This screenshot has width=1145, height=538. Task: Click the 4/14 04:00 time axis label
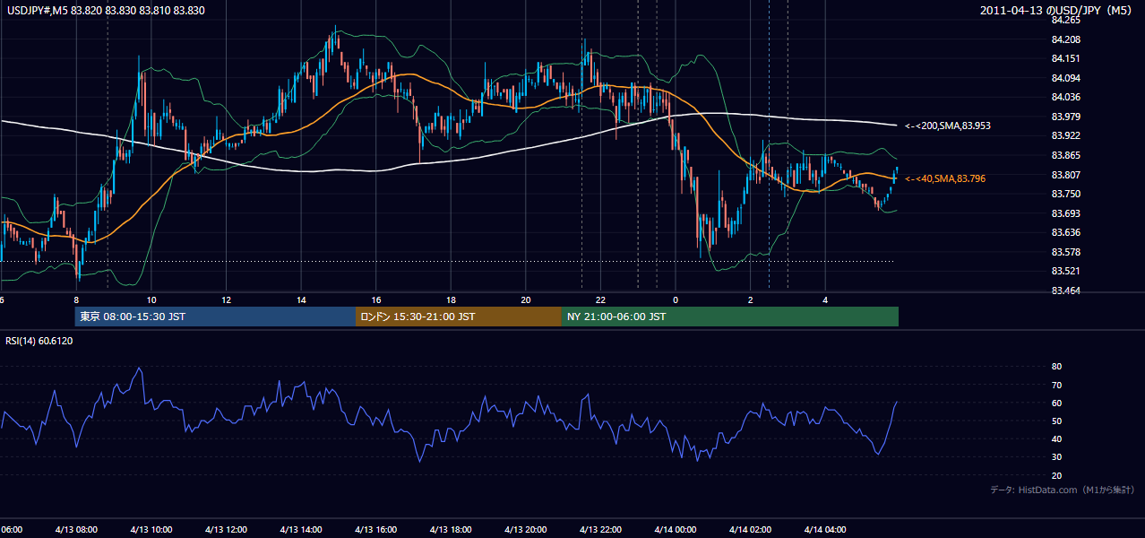click(825, 529)
